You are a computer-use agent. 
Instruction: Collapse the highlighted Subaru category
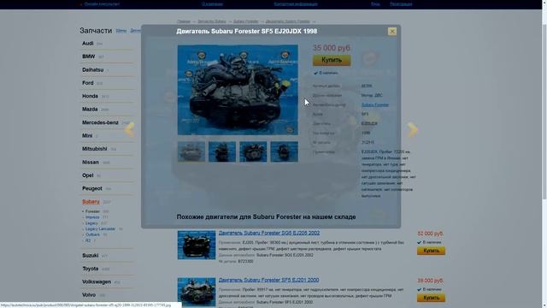(91, 202)
